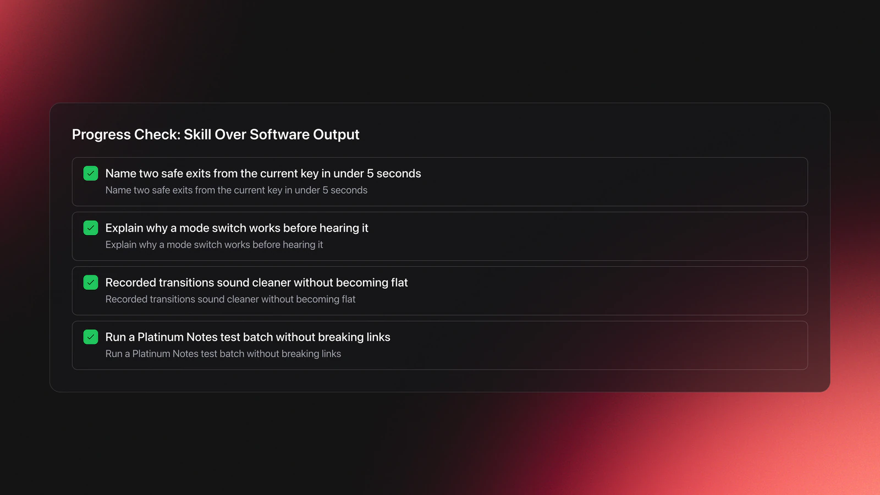
Task: Click empty space in the first checklist row
Action: click(x=610, y=182)
